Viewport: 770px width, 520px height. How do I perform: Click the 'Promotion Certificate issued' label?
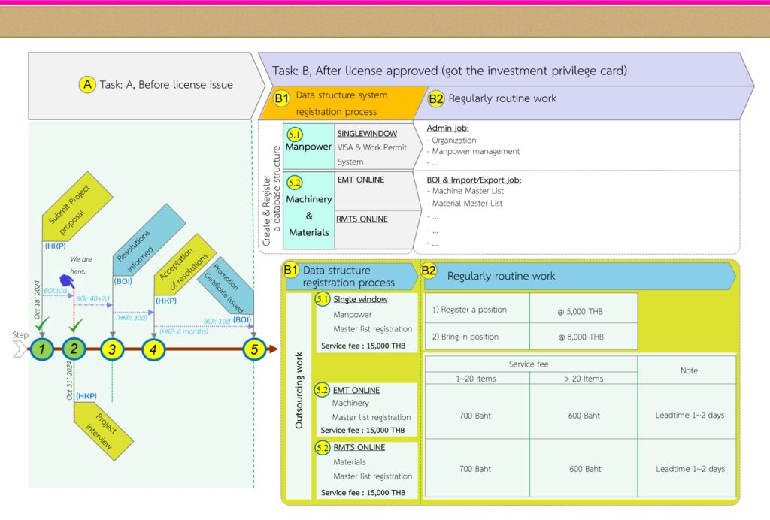point(226,286)
